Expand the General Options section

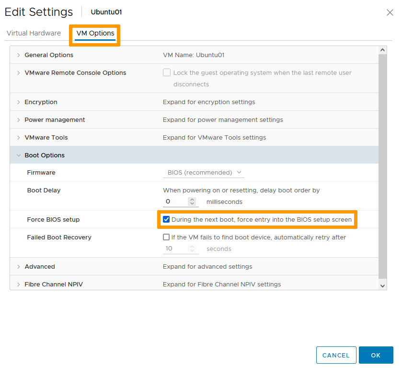(19, 55)
